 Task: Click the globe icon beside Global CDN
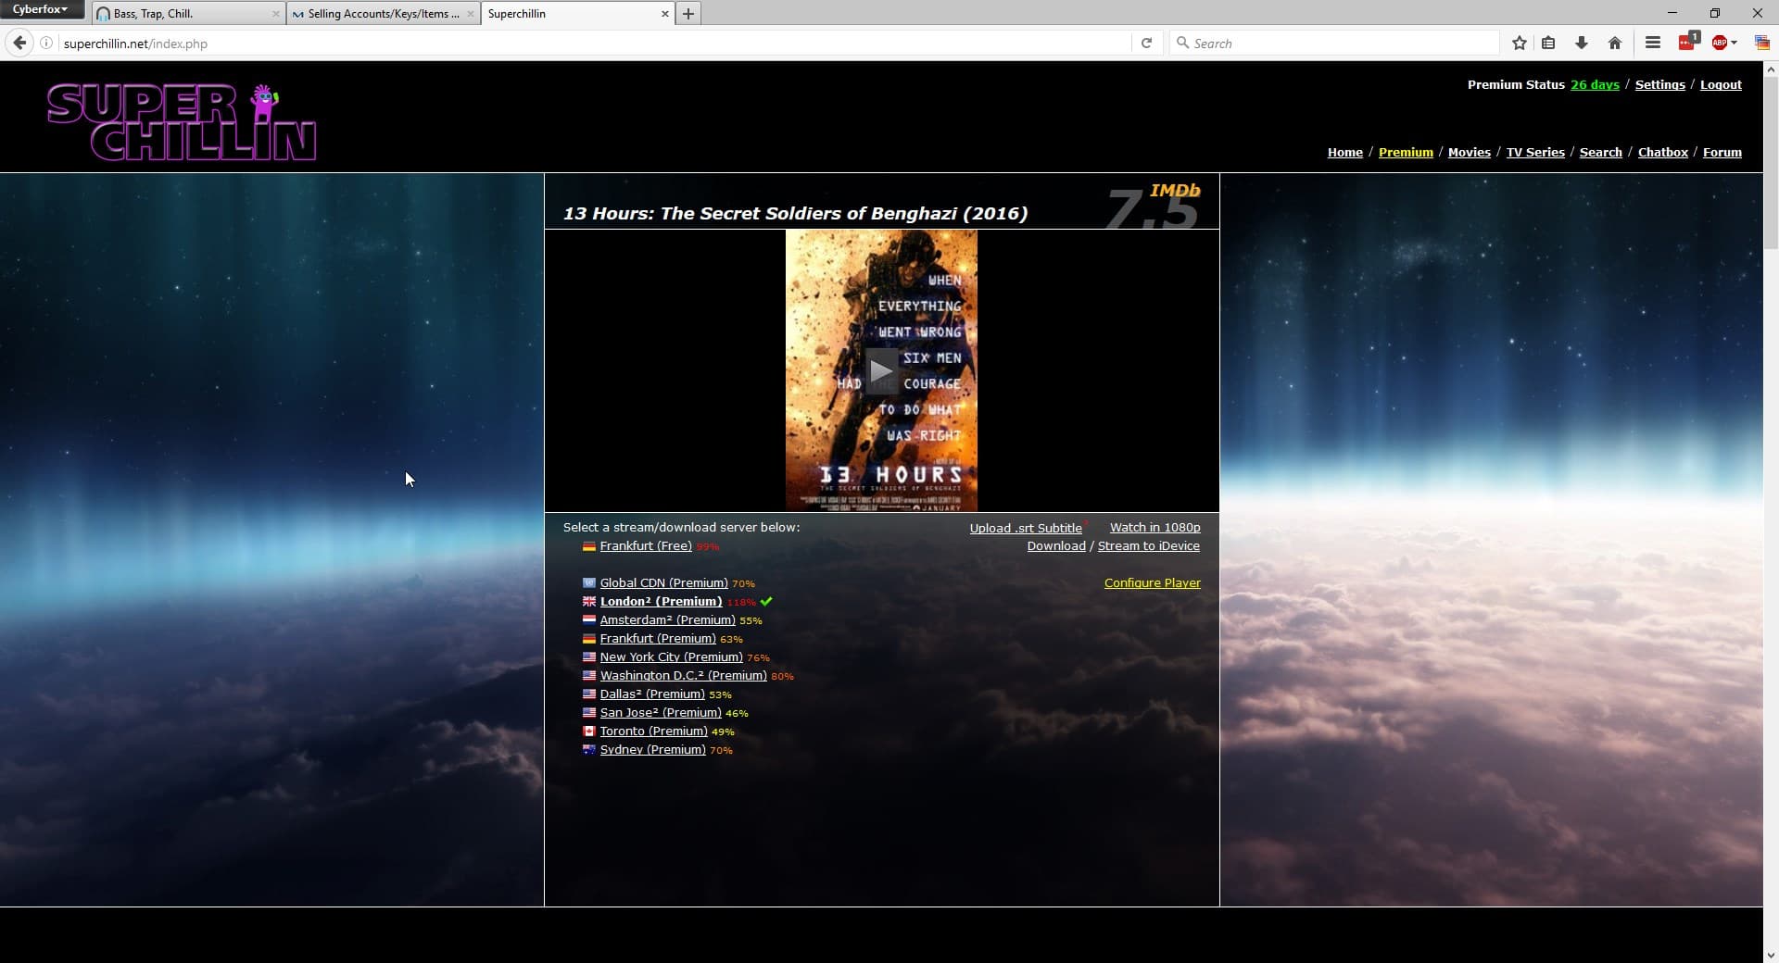(588, 582)
